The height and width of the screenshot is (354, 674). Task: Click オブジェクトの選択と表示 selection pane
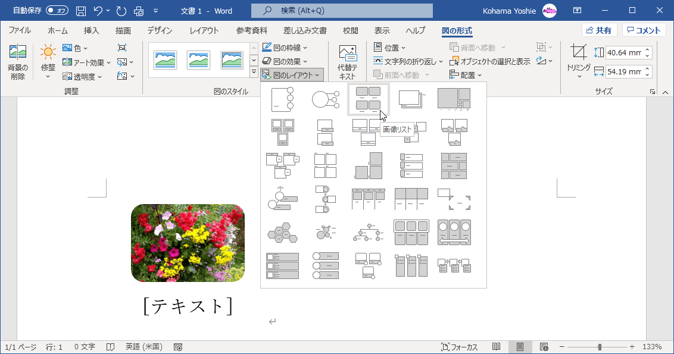coord(489,61)
